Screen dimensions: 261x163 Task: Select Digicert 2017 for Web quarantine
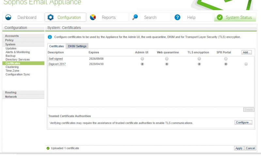click(167, 64)
